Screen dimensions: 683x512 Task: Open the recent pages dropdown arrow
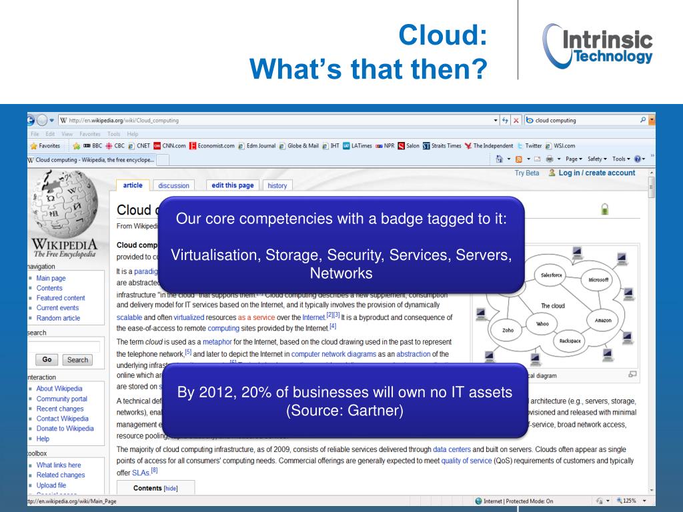pos(51,120)
